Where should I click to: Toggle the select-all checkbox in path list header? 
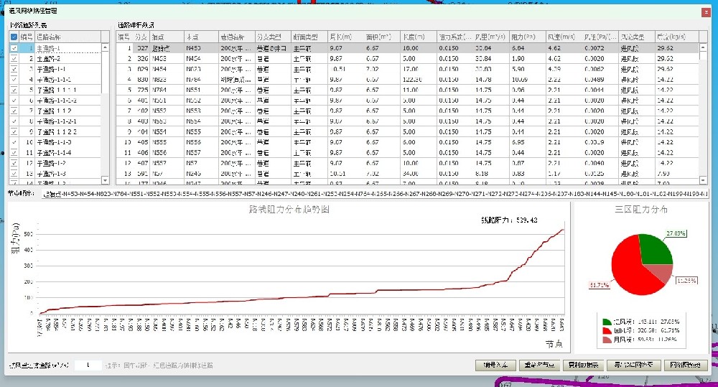[x=14, y=37]
